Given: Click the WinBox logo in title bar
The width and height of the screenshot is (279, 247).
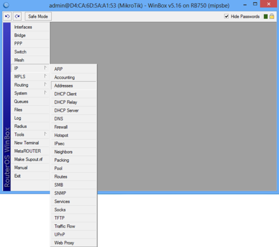Looking at the screenshot, I should [x=6, y=5].
